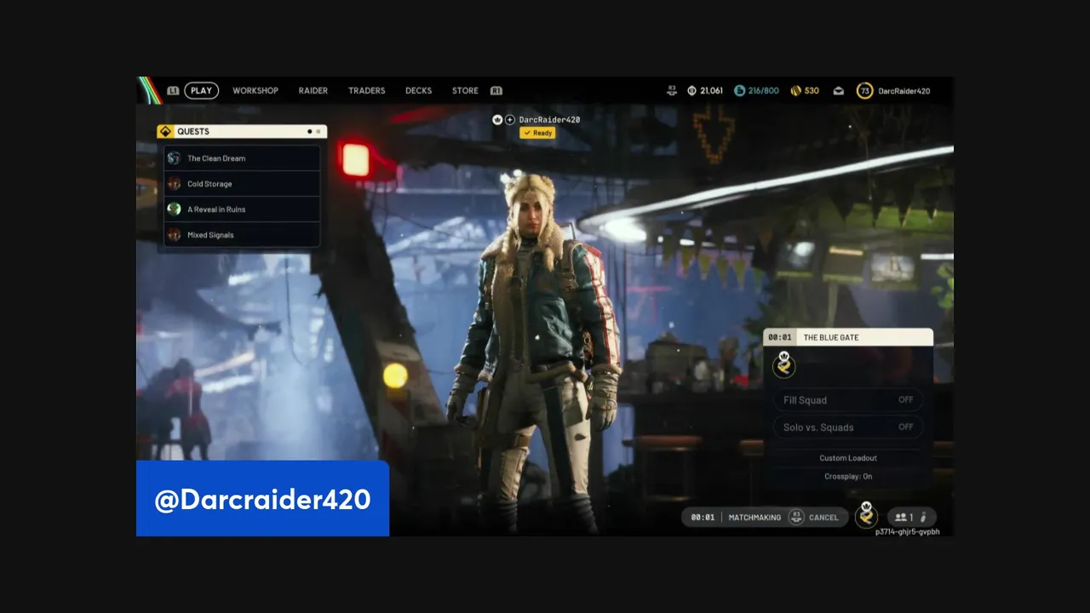This screenshot has height=613, width=1090.
Task: Open the Custom Loadout option
Action: point(848,458)
